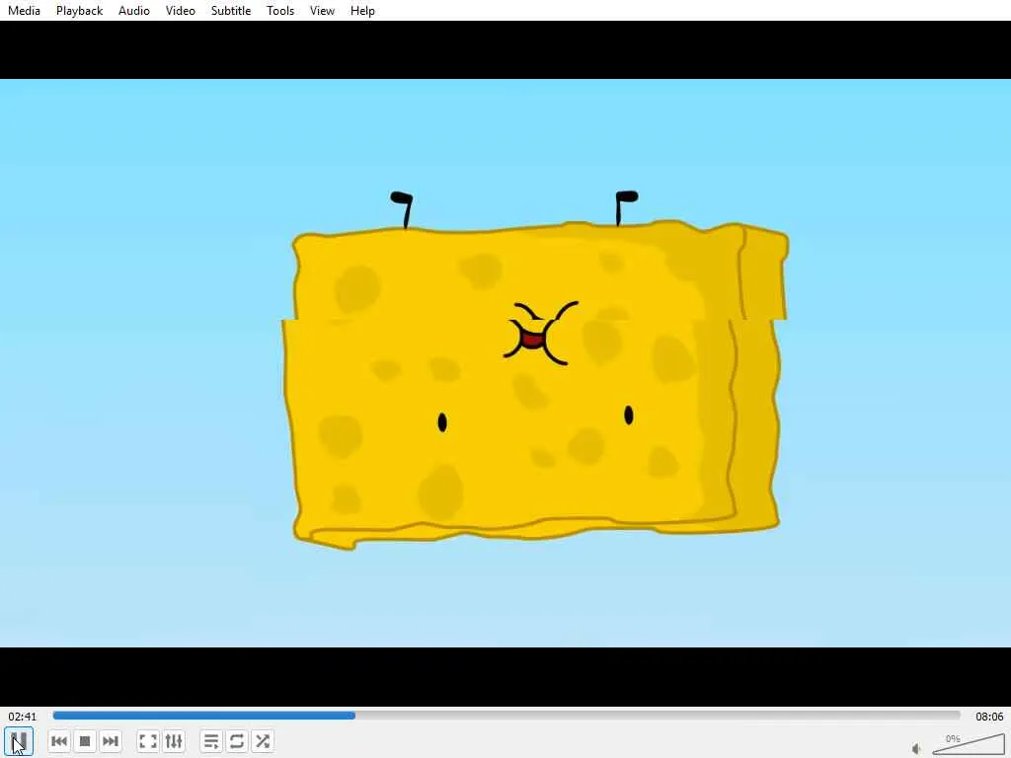
Task: Open the View menu
Action: [322, 10]
